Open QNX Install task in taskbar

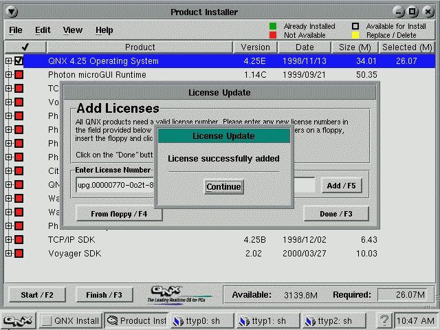71,320
